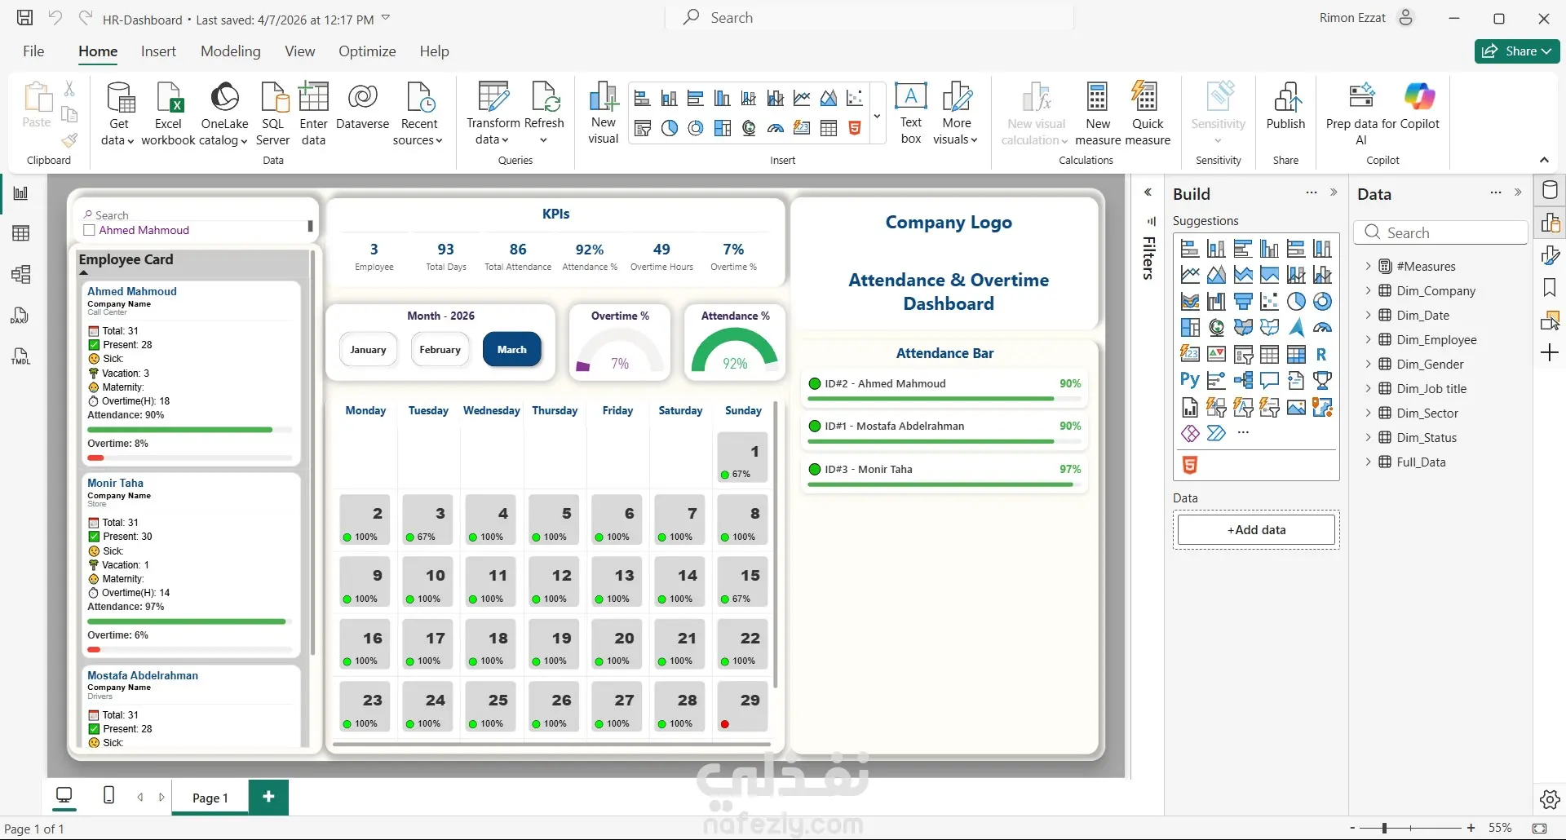The image size is (1566, 840).
Task: Select the trophy Metrics visual
Action: 1322,380
